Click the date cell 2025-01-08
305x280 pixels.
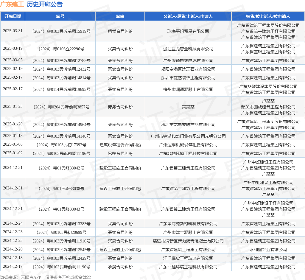13,144
